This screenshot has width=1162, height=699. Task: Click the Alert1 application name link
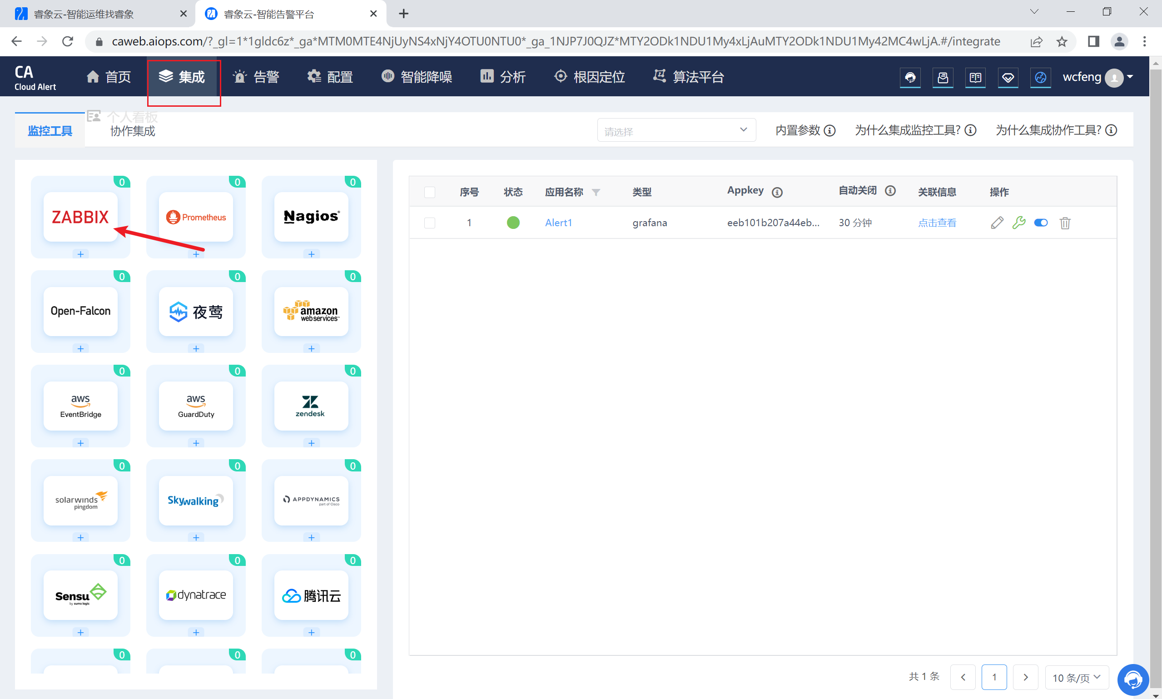[x=558, y=223]
